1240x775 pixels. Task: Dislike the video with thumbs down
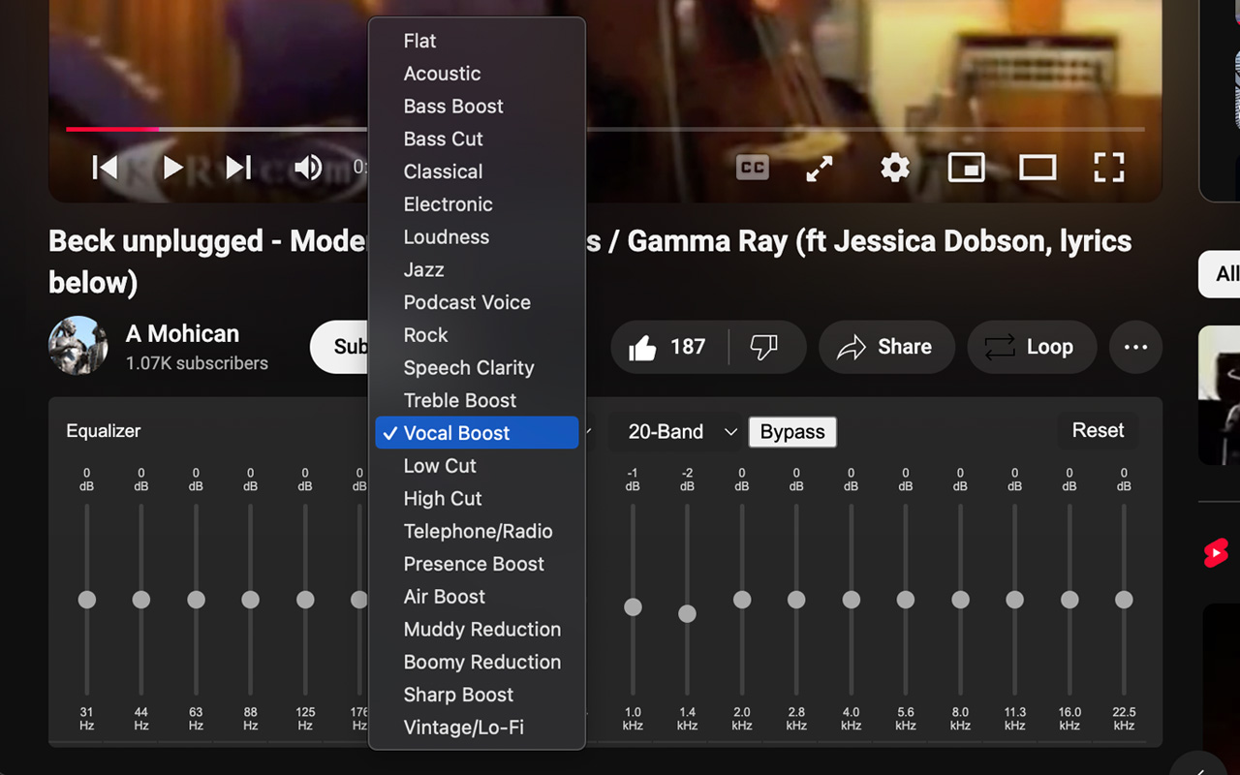pyautogui.click(x=764, y=347)
